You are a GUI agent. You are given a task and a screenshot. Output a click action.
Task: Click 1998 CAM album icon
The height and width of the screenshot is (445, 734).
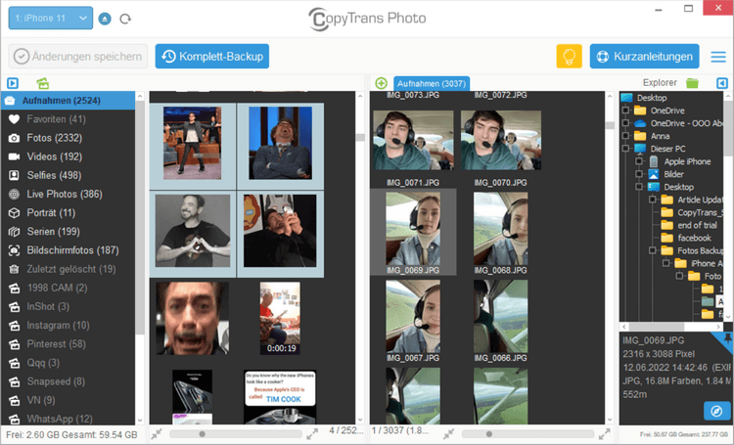[14, 288]
